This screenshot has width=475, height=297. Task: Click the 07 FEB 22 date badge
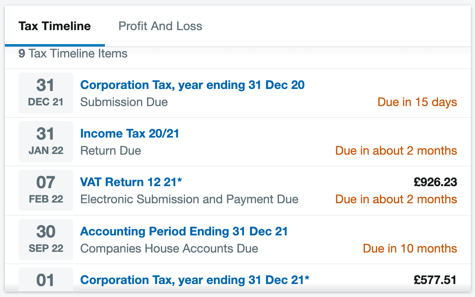pyautogui.click(x=46, y=190)
